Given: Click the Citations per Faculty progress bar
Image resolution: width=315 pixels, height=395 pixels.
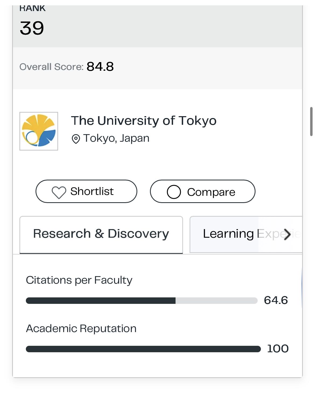Looking at the screenshot, I should coord(142,301).
